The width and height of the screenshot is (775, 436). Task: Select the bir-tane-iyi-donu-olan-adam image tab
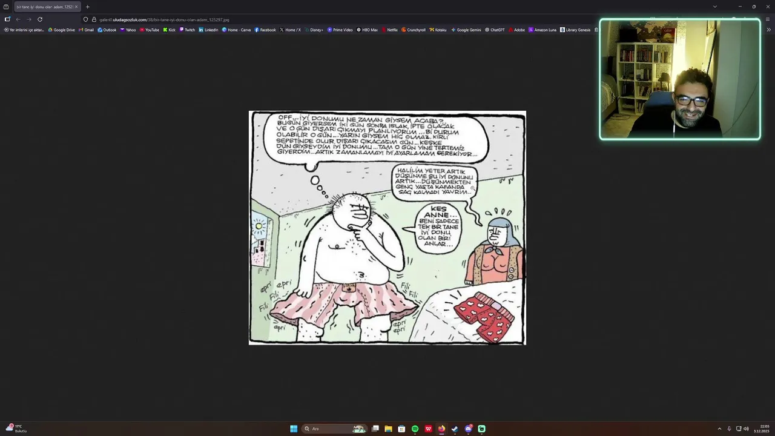44,7
